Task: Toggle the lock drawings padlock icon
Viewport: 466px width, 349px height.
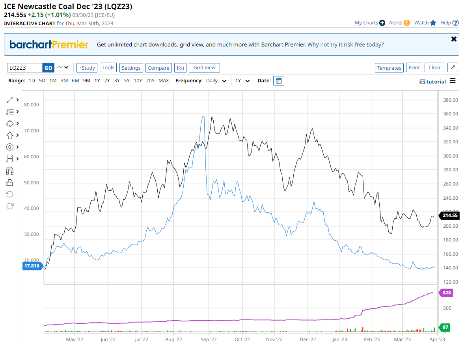Action: click(x=10, y=182)
